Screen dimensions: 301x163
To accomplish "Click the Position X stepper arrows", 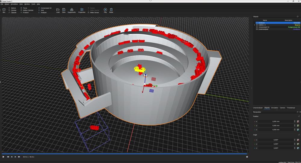I will (295, 122).
